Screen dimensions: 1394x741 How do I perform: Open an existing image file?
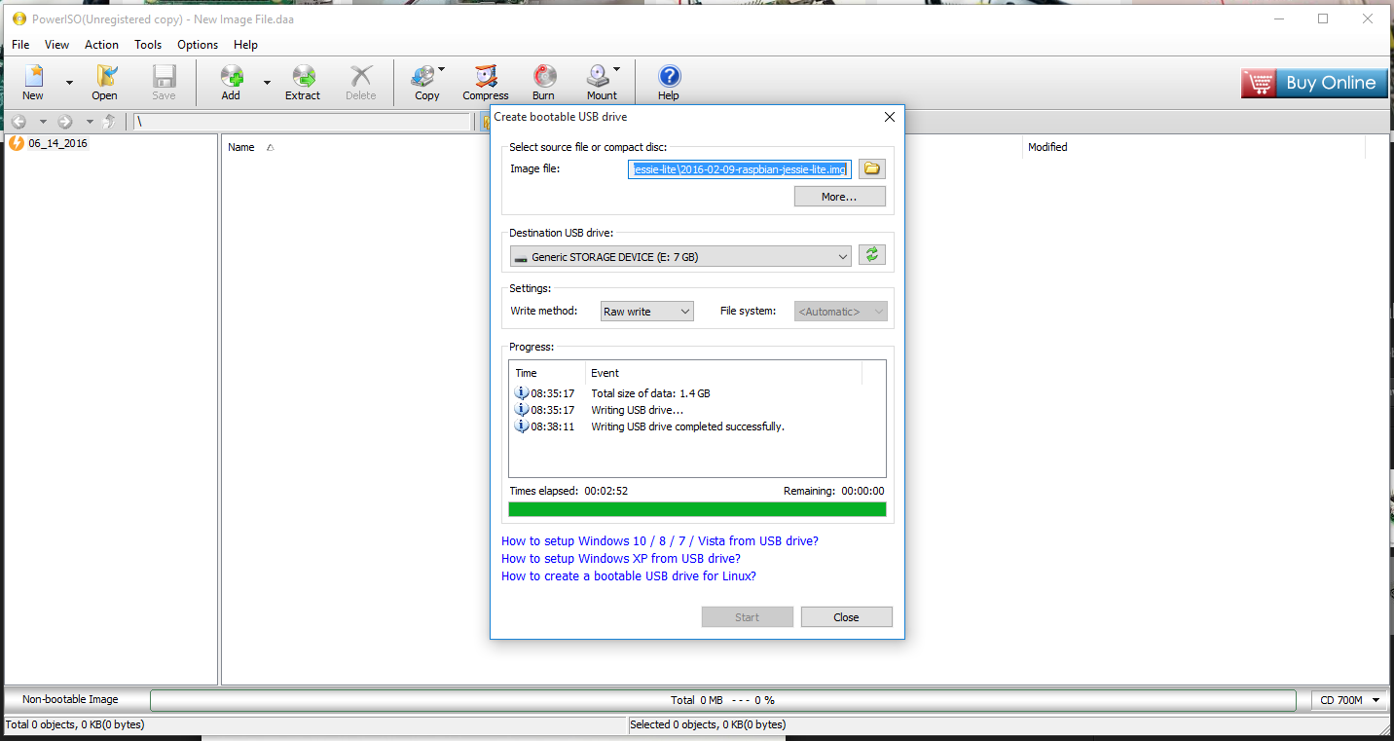click(x=104, y=82)
